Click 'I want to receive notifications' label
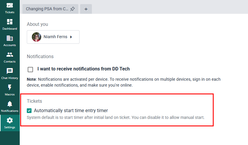This screenshot has height=145, width=248. [83, 69]
